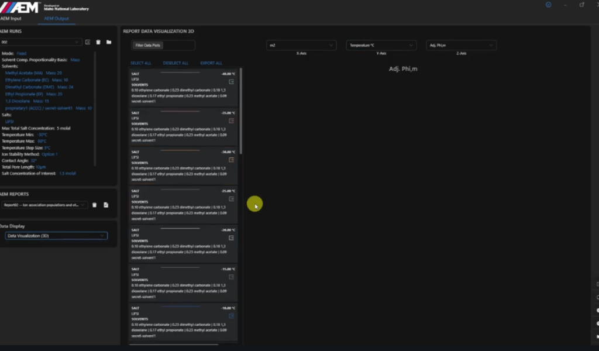599x351 pixels.
Task: Click the document icon in AEM Reports
Action: [x=106, y=205]
